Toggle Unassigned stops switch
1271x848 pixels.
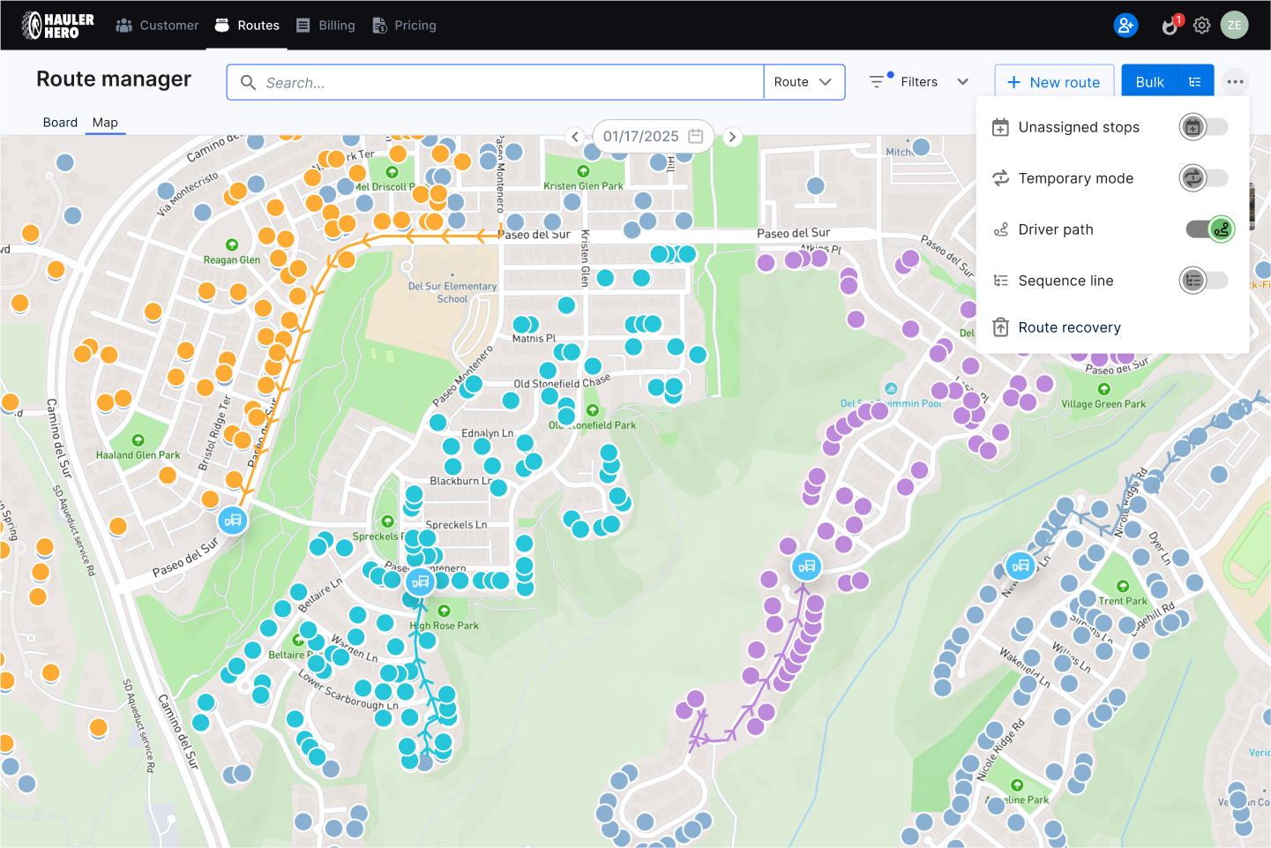[1205, 127]
